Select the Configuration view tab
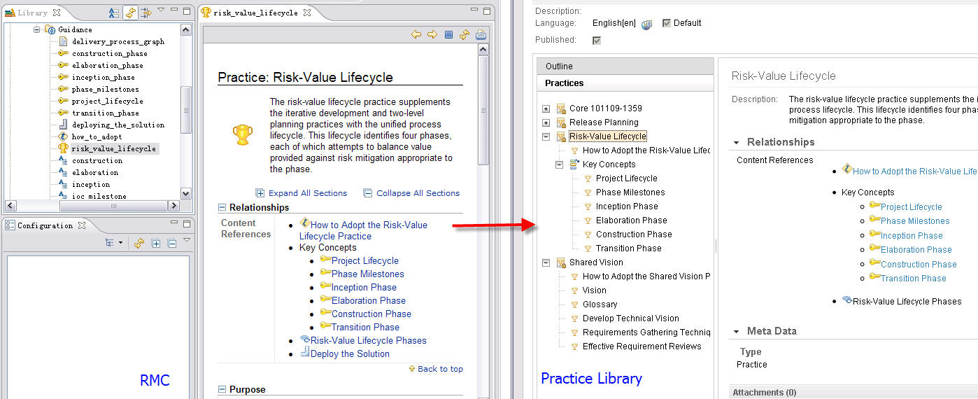The height and width of the screenshot is (399, 978). point(45,225)
